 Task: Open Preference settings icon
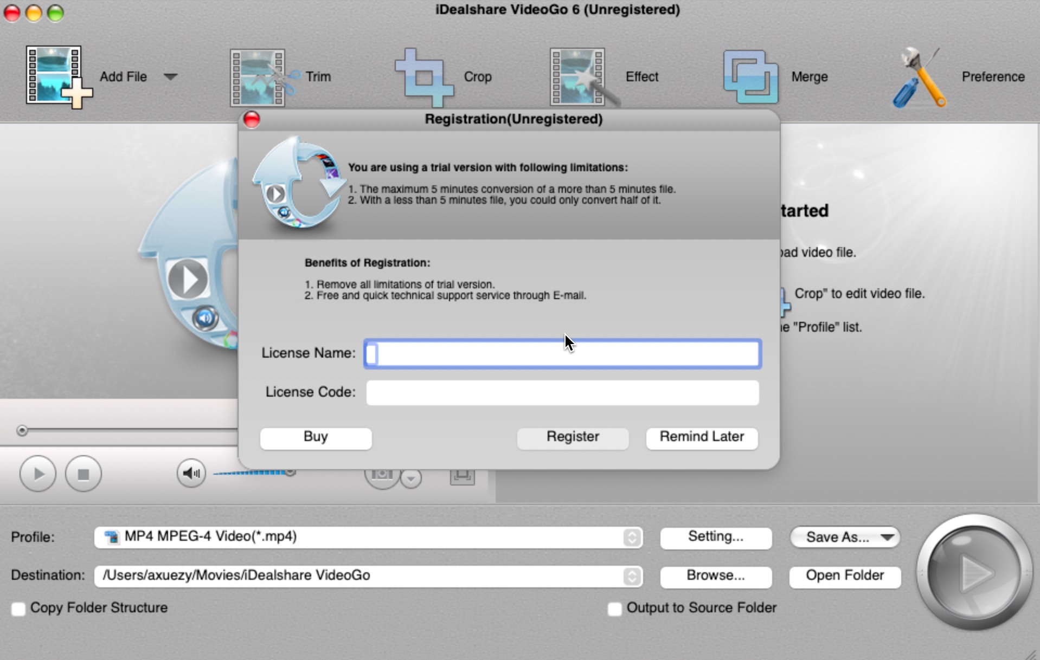click(x=920, y=77)
